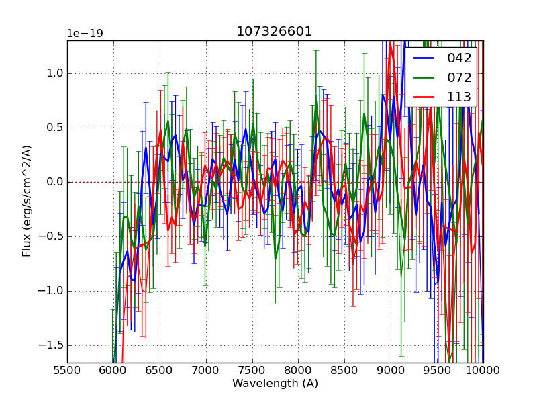Click y-axis tick label 1.0
This screenshot has width=537, height=403.
(x=53, y=73)
